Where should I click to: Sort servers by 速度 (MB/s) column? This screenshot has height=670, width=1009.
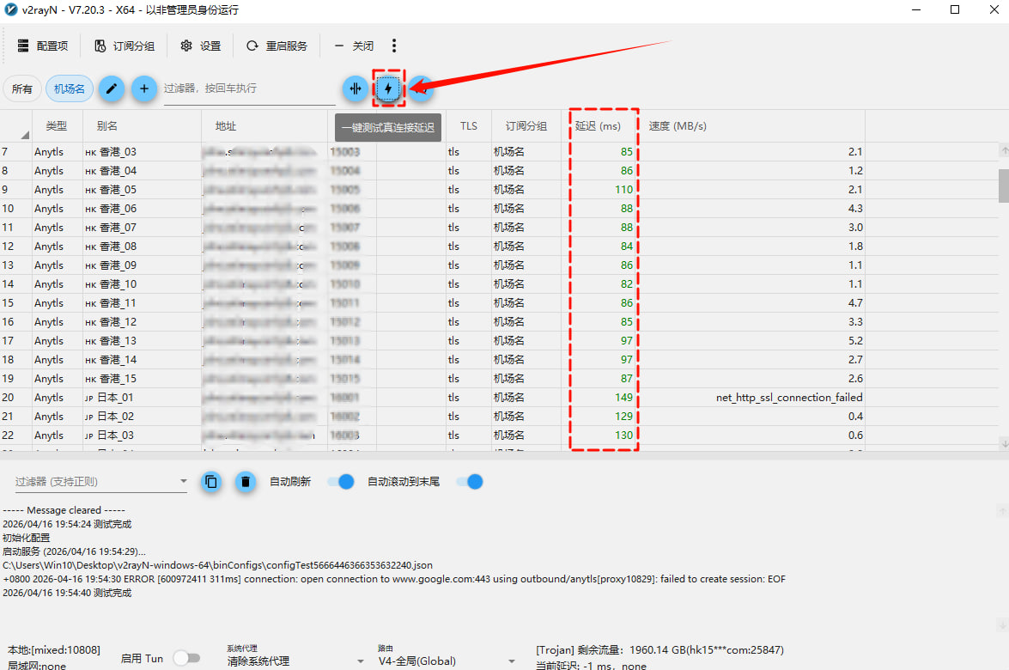751,126
